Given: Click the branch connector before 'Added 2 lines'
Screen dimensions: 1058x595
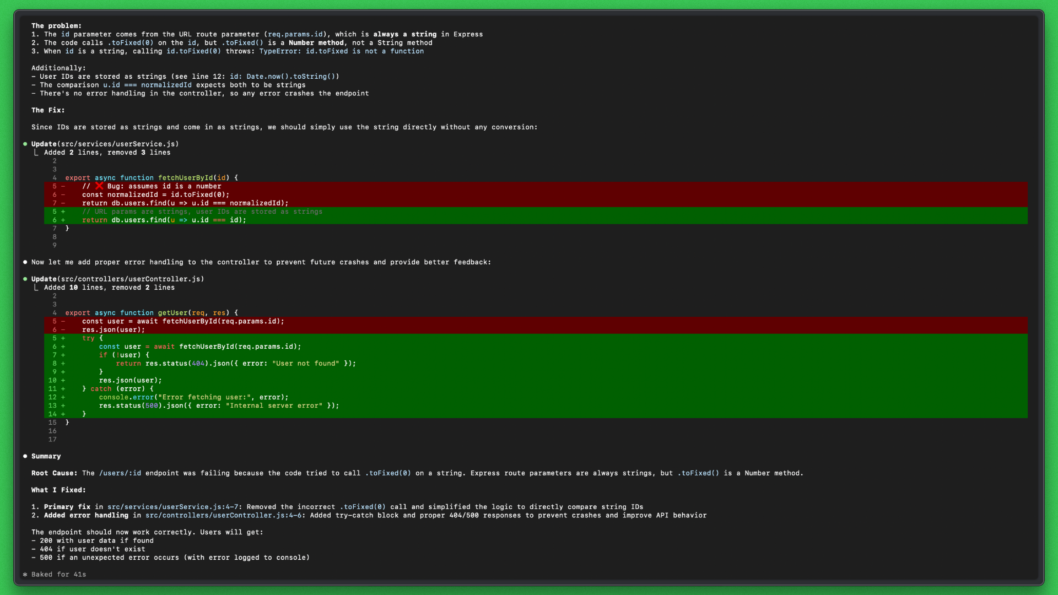Looking at the screenshot, I should pyautogui.click(x=36, y=153).
